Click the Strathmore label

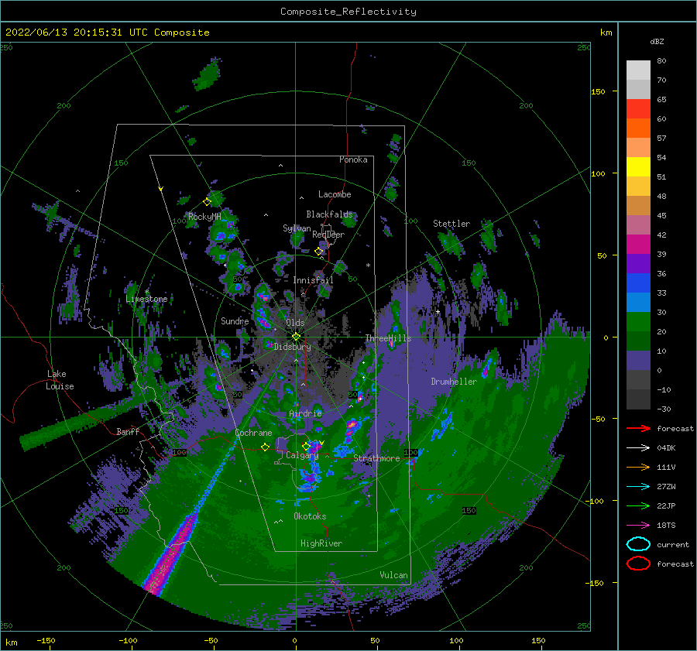pyautogui.click(x=377, y=458)
